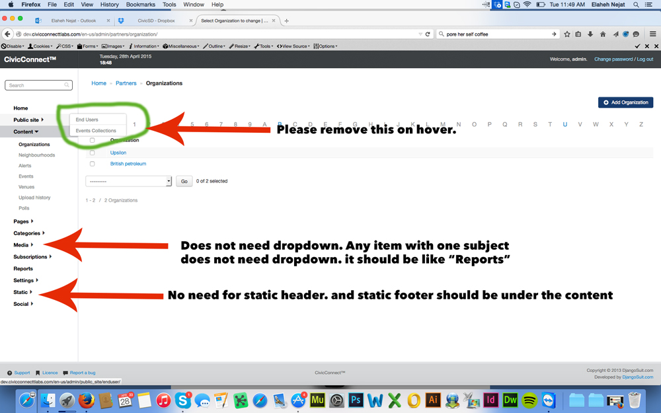Click the sidebar Search input field
This screenshot has height=413, width=661.
38,85
